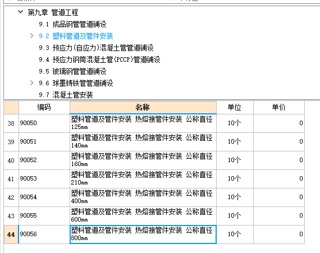Click the name cell with 公称直径 140mm
The height and width of the screenshot is (253, 320).
pyautogui.click(x=143, y=142)
